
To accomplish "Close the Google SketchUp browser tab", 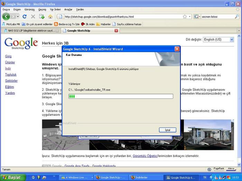I will tap(116, 31).
